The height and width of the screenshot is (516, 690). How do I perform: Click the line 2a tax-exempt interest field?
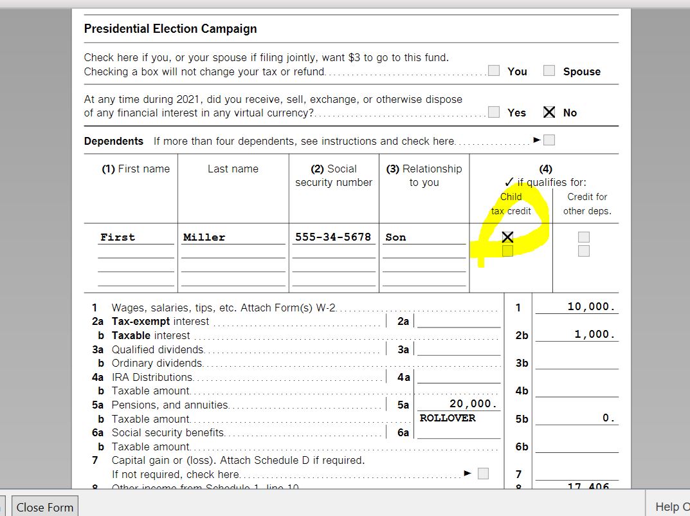pyautogui.click(x=458, y=321)
